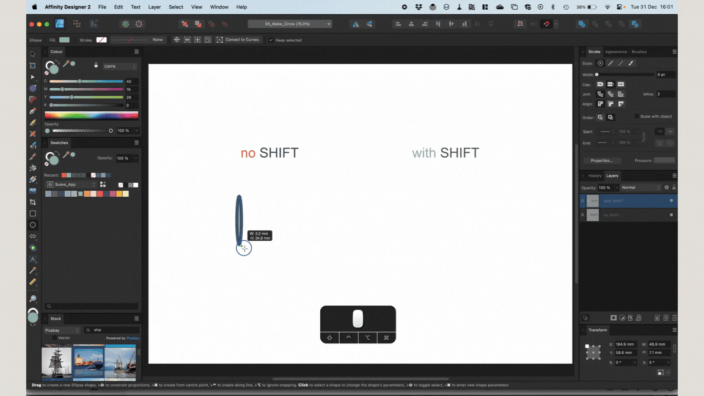
Task: Select the Node tool
Action: click(x=33, y=77)
